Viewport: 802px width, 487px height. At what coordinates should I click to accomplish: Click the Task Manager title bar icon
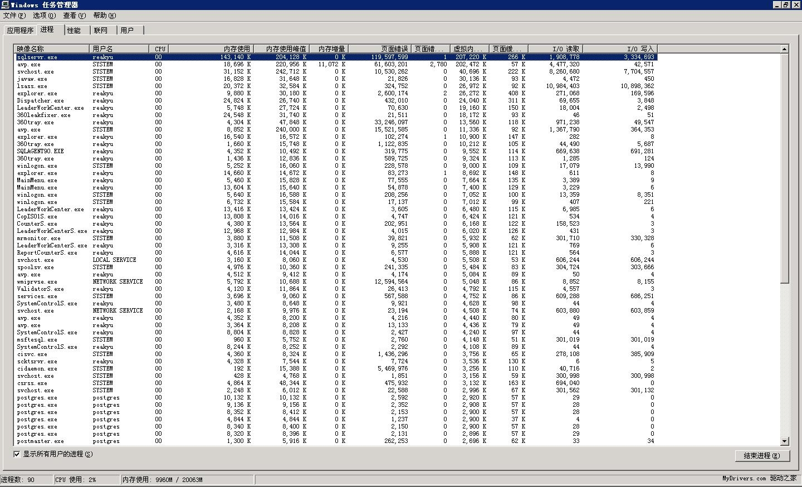click(5, 5)
